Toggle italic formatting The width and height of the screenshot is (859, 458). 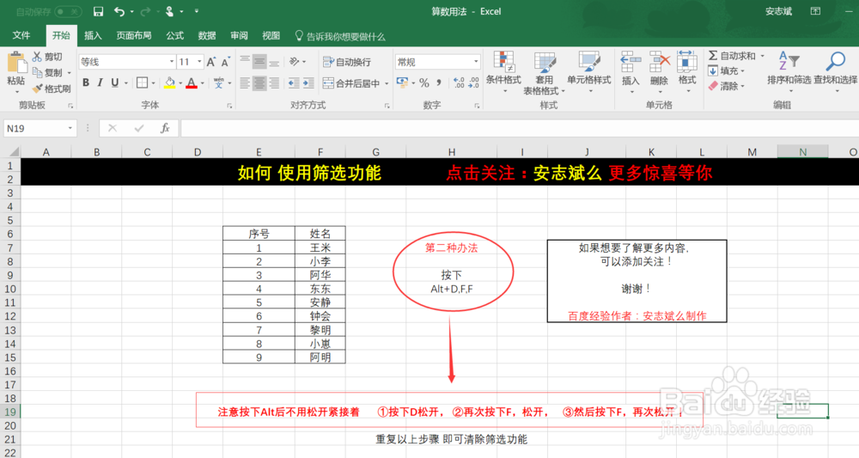pyautogui.click(x=100, y=82)
